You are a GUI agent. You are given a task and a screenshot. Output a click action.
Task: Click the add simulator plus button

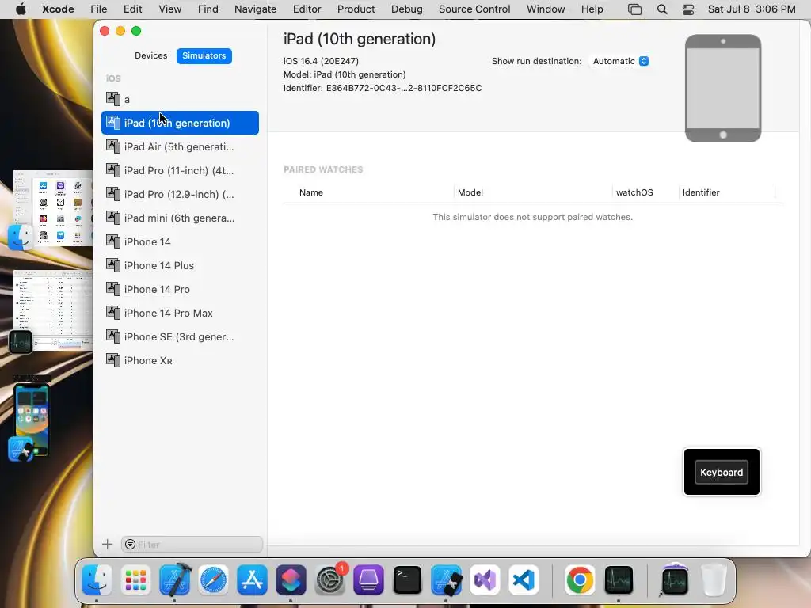point(107,544)
